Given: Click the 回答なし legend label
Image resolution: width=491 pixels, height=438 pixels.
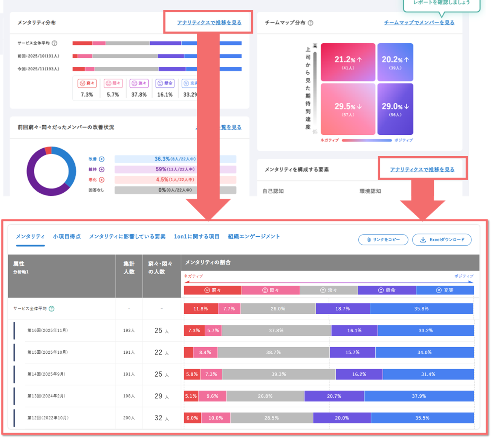Looking at the screenshot, I should [96, 190].
